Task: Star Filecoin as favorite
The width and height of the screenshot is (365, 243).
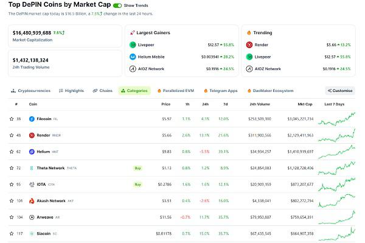Action: 12,119
